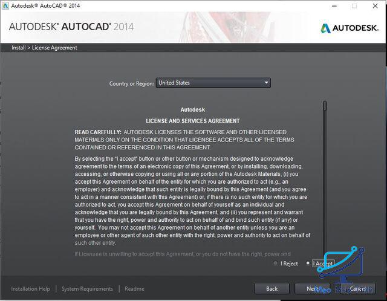Open the System Requirements link
This screenshot has width=387, height=301.
[87, 289]
